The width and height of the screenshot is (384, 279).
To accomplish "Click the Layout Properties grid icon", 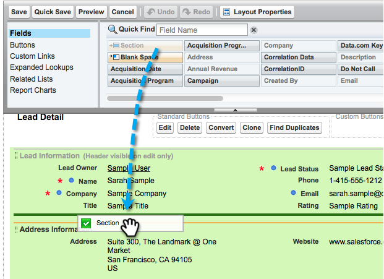I will (x=227, y=12).
